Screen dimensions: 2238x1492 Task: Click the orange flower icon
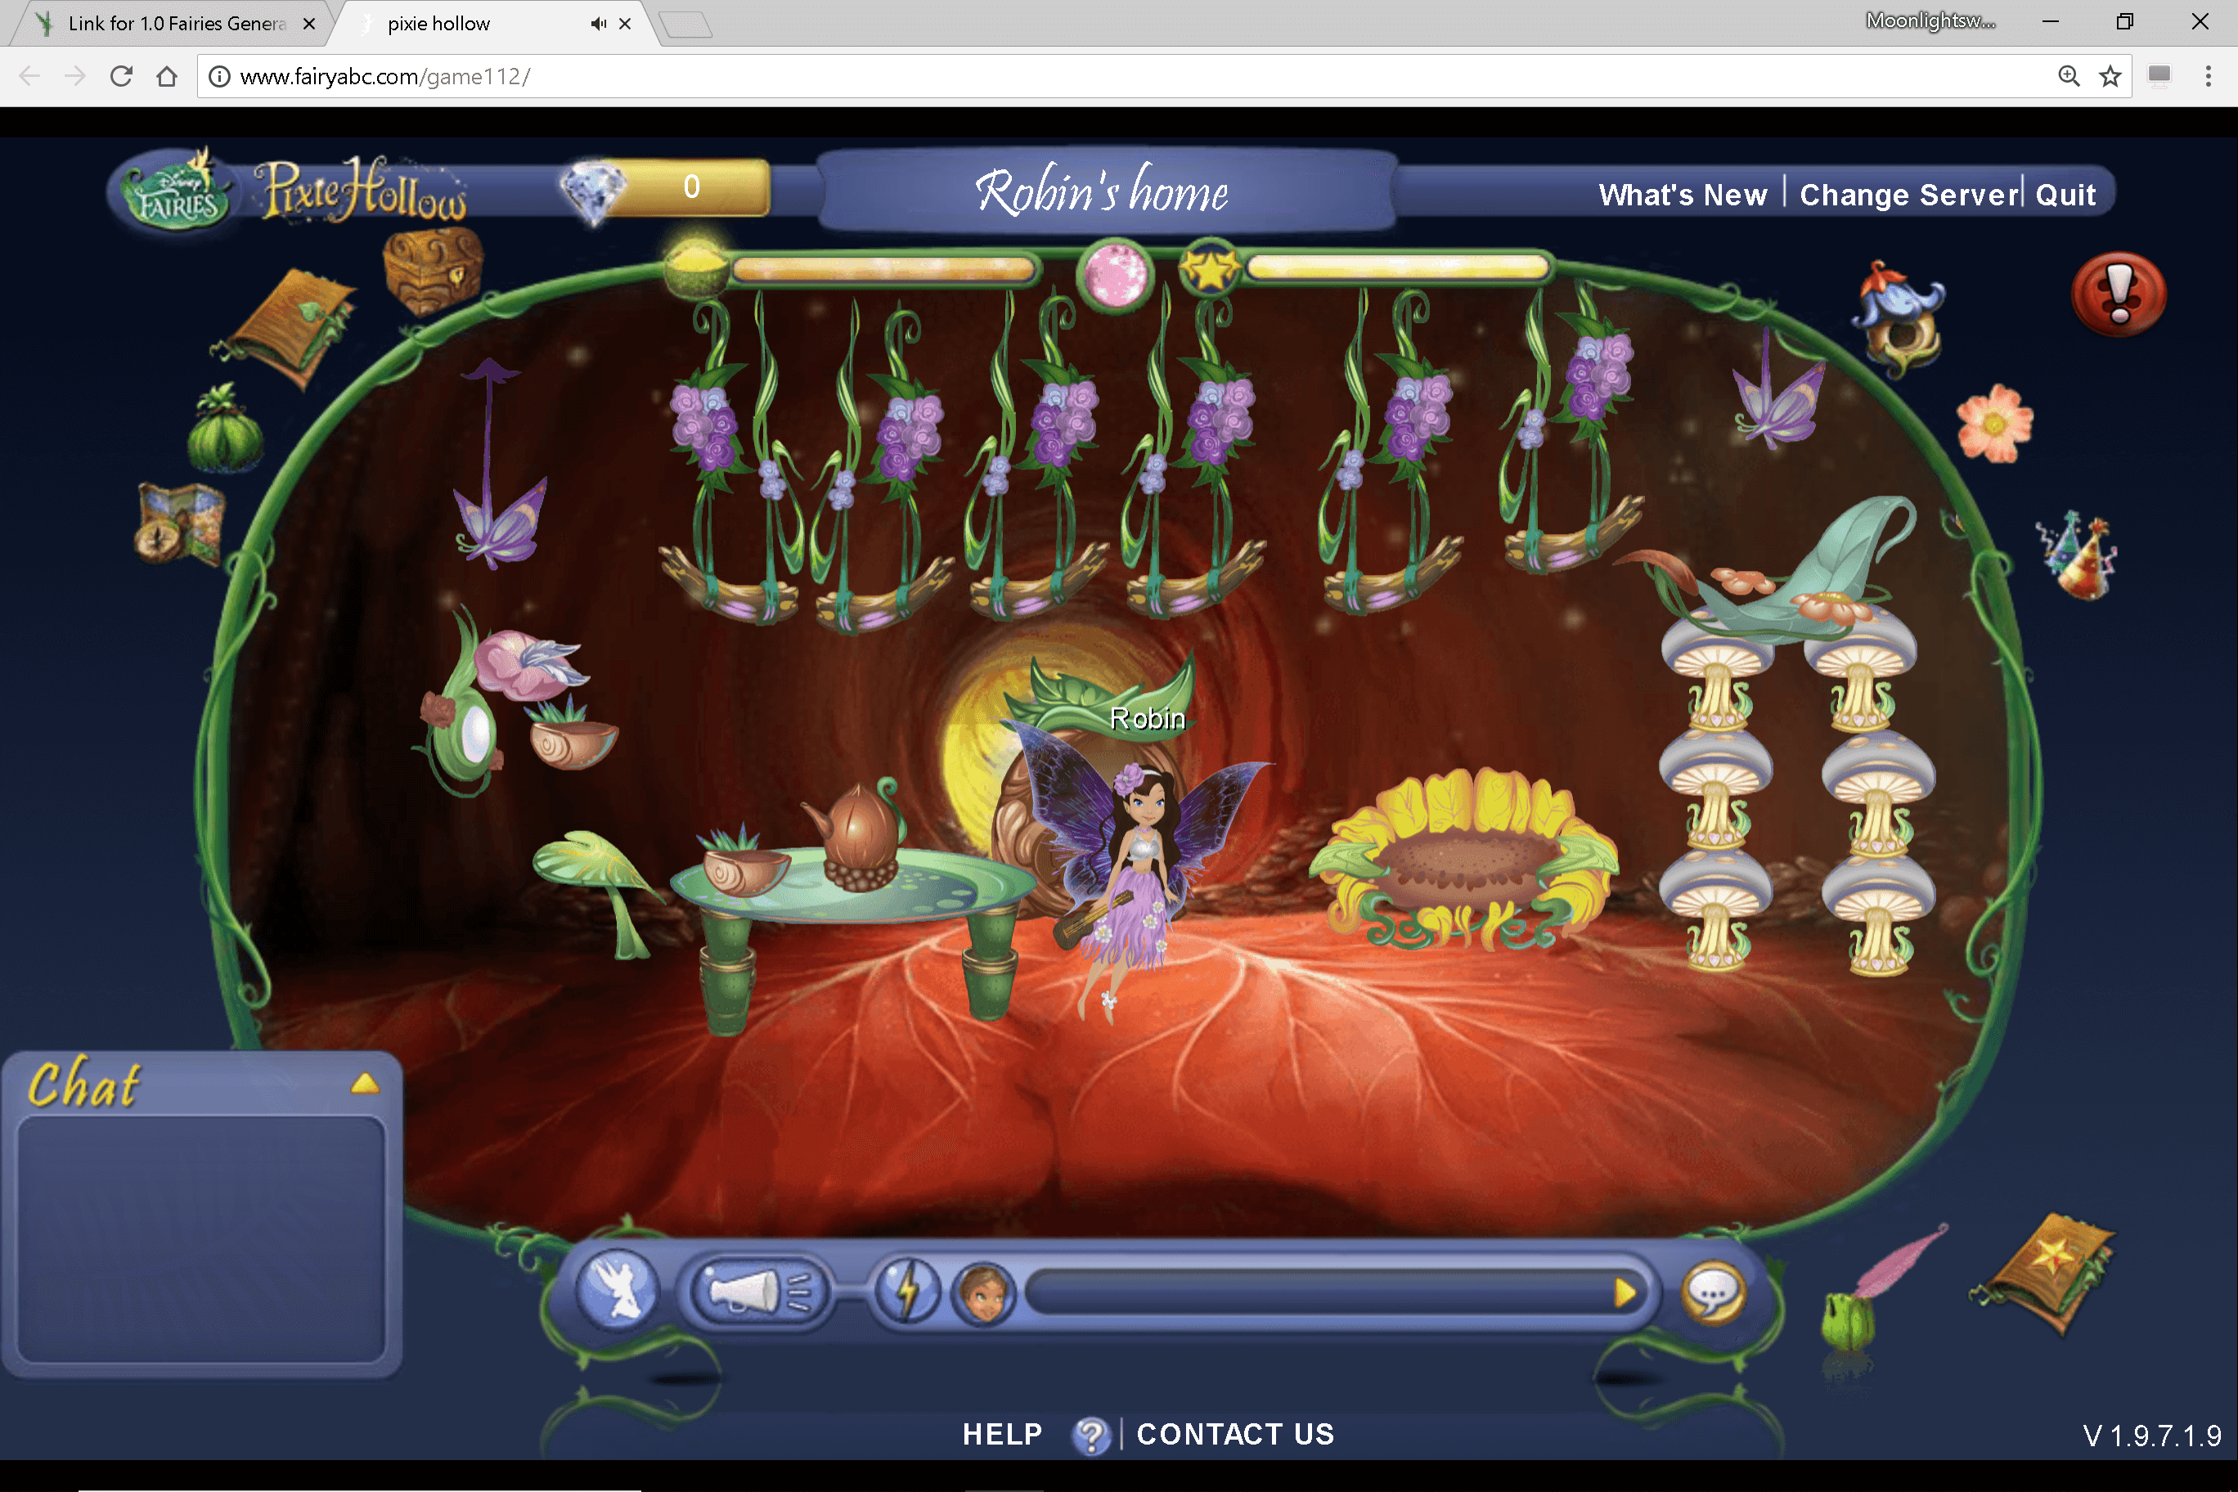coord(1994,424)
